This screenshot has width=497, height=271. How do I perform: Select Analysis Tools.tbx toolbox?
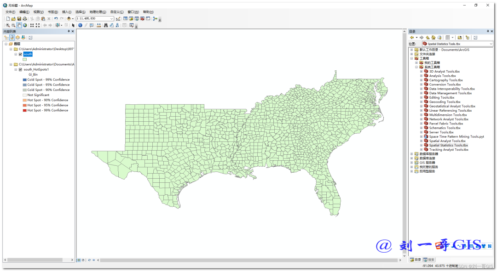442,76
